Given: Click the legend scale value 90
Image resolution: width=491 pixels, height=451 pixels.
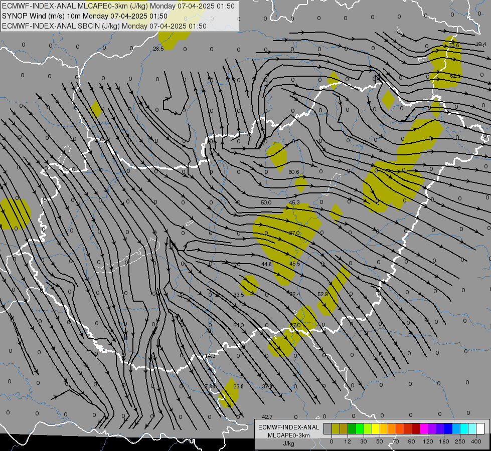Looking at the screenshot, I should pos(411,441).
